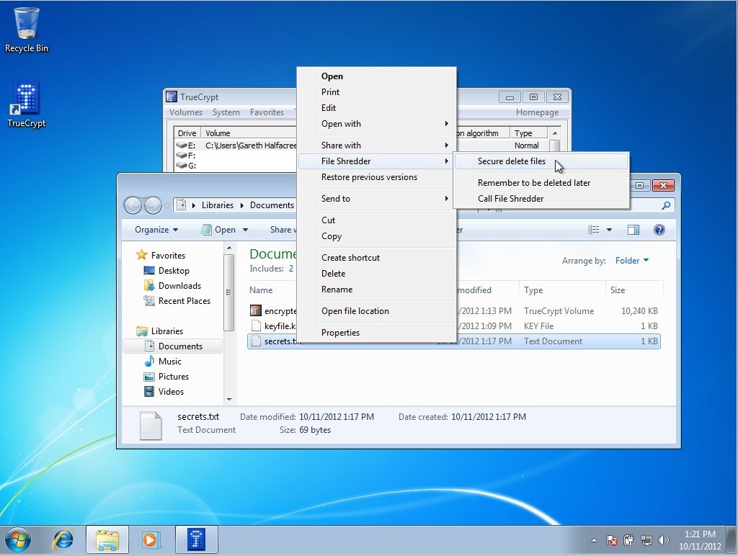Expand recent locations arrow beside forward button
Image resolution: width=738 pixels, height=556 pixels.
[x=167, y=205]
